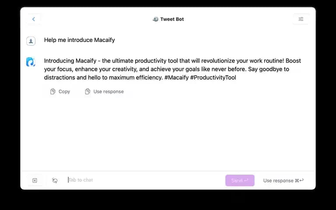Click the empty conversation area below the reply
The height and width of the screenshot is (210, 336).
click(168, 133)
